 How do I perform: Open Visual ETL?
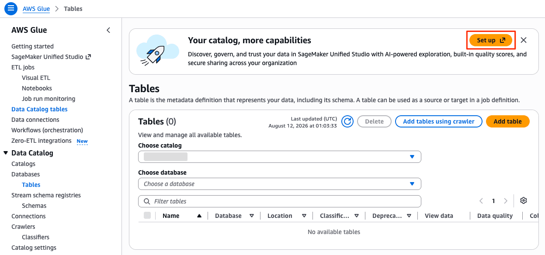click(36, 78)
